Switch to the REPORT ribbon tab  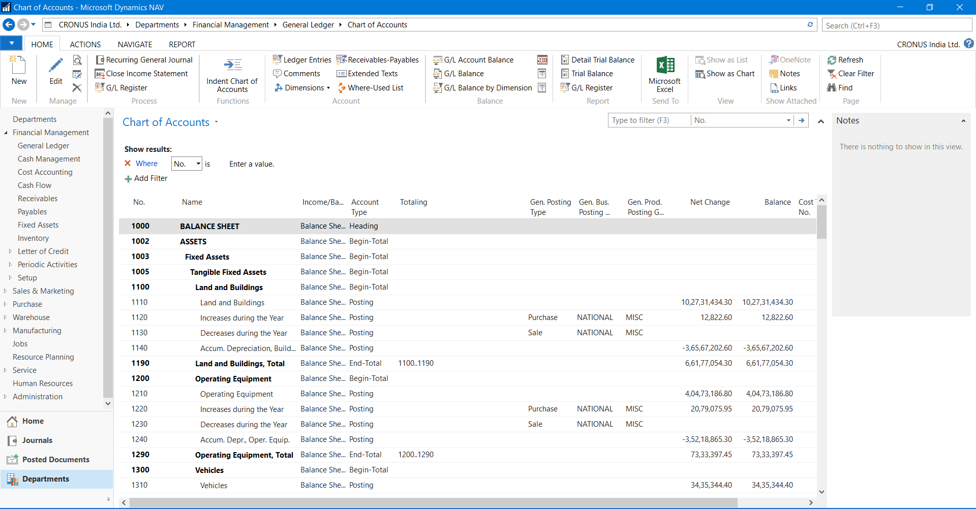tap(182, 44)
